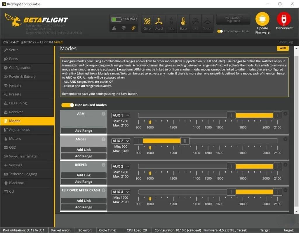Click Add Range under ARM
The width and height of the screenshot is (299, 233).
click(84, 131)
